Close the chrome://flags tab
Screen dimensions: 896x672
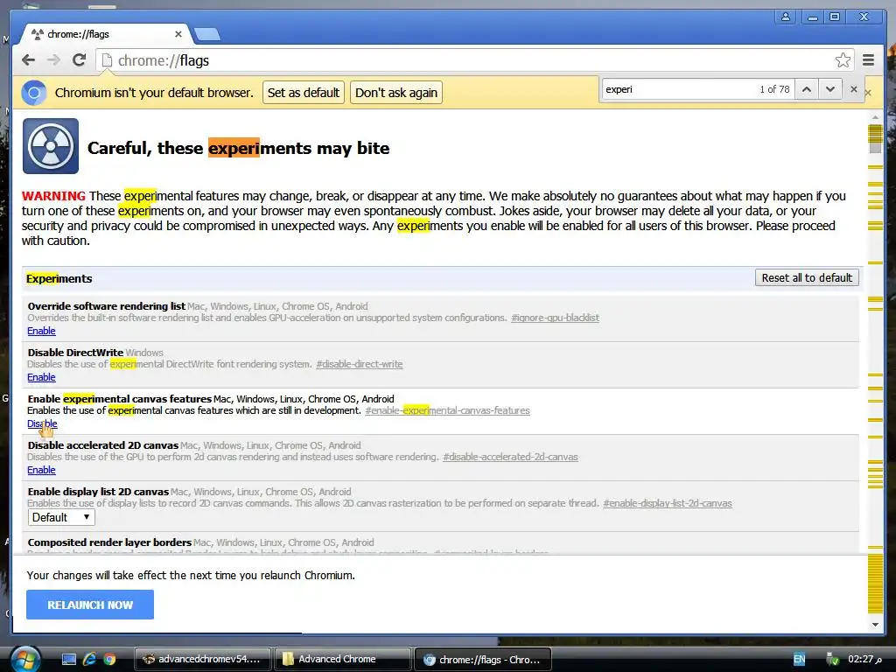[178, 34]
